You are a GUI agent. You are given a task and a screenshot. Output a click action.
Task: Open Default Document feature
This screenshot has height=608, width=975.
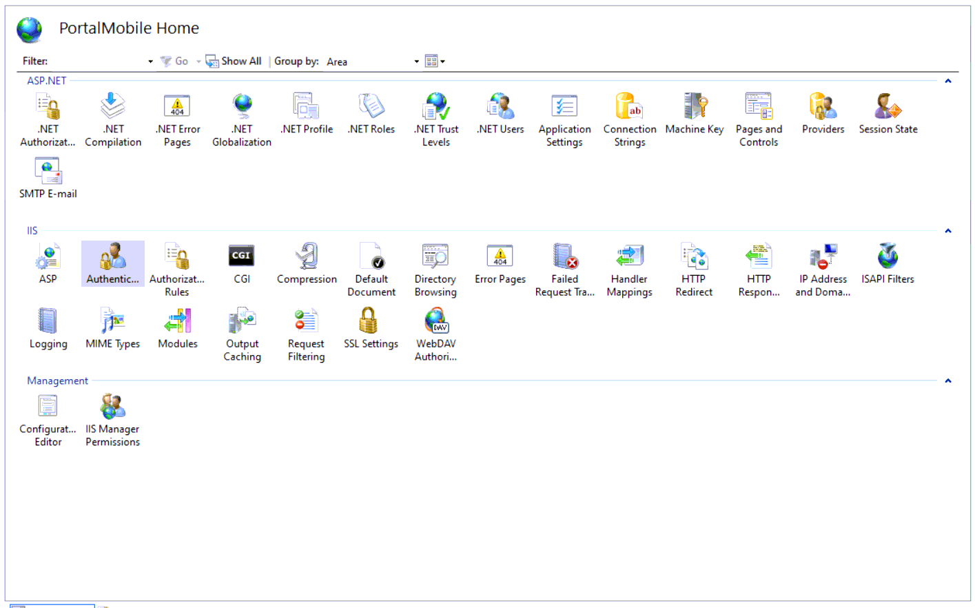point(371,270)
